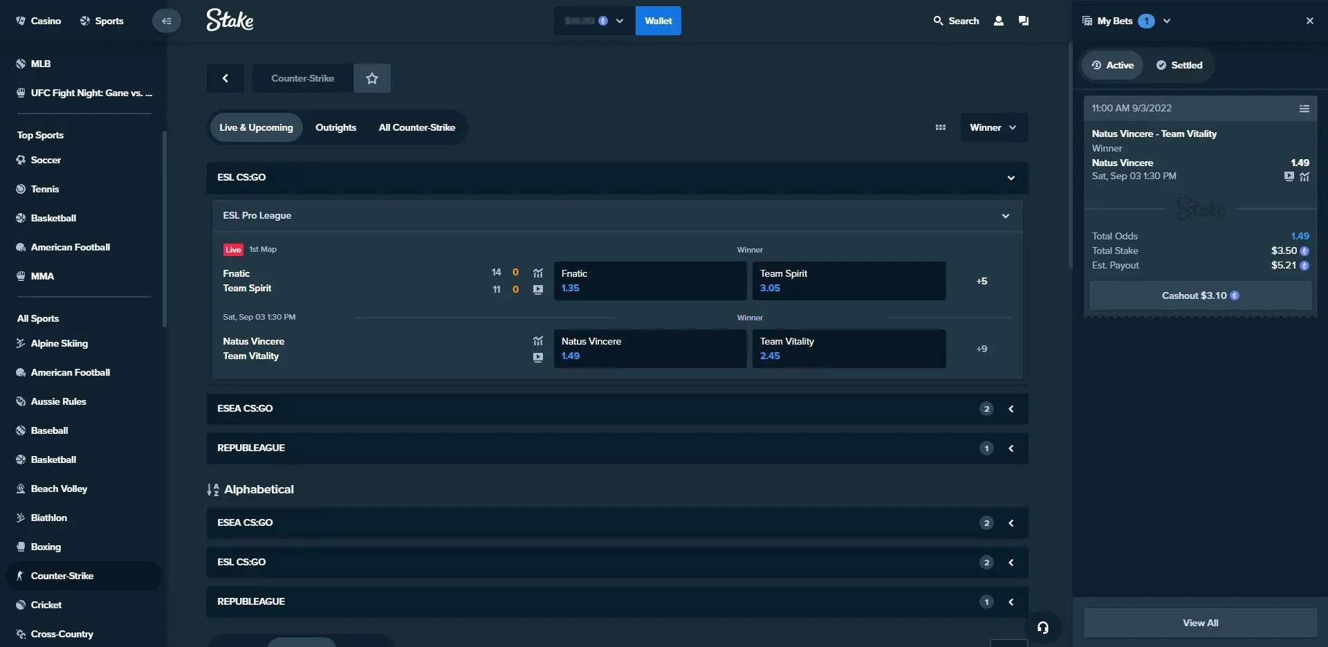Collapse the ESL Pro League section
Screen dimensions: 1328x647
click(1006, 216)
